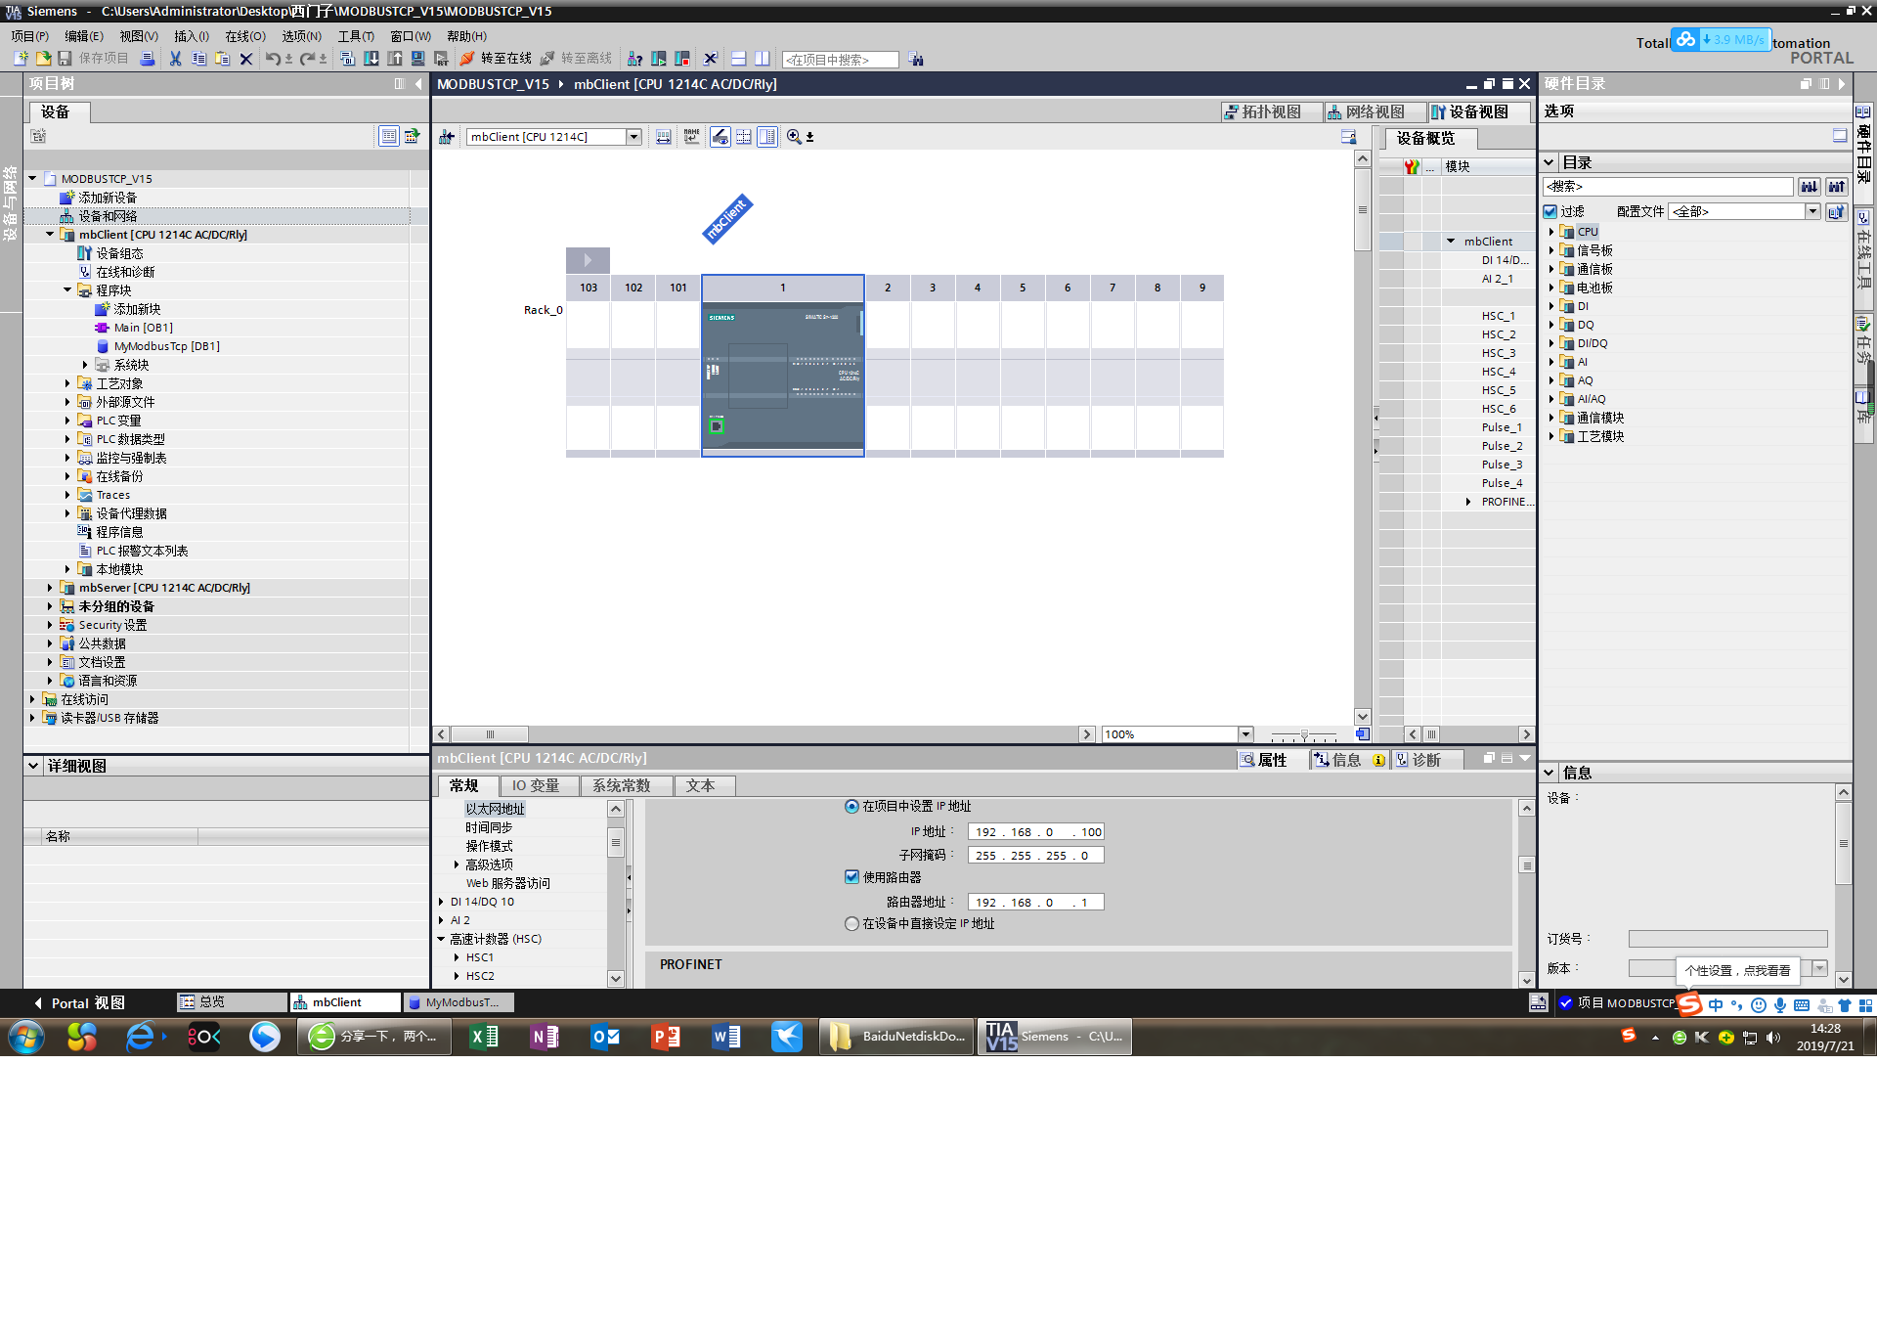Viewport: 1877px width, 1330px height.
Task: Select 在设备中直接设定 IP 地址 radio button
Action: point(851,923)
